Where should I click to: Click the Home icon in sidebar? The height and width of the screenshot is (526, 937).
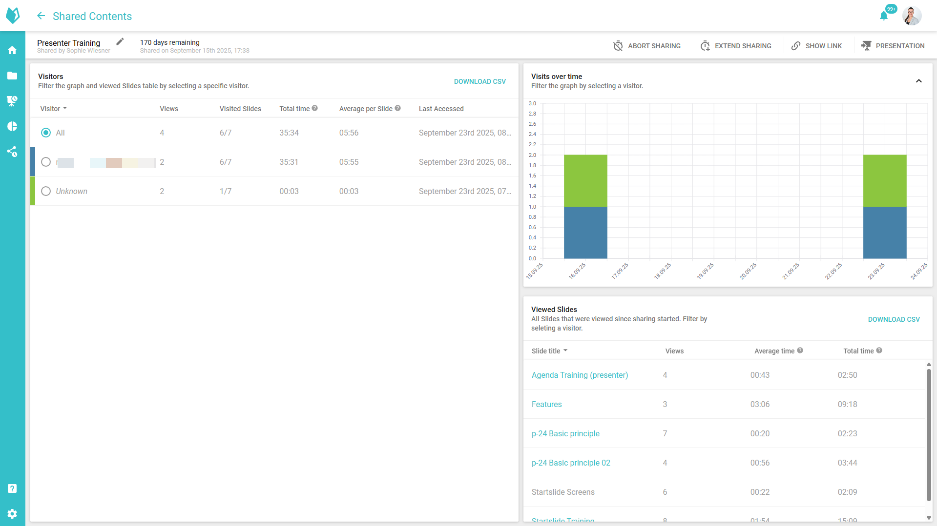coord(12,50)
